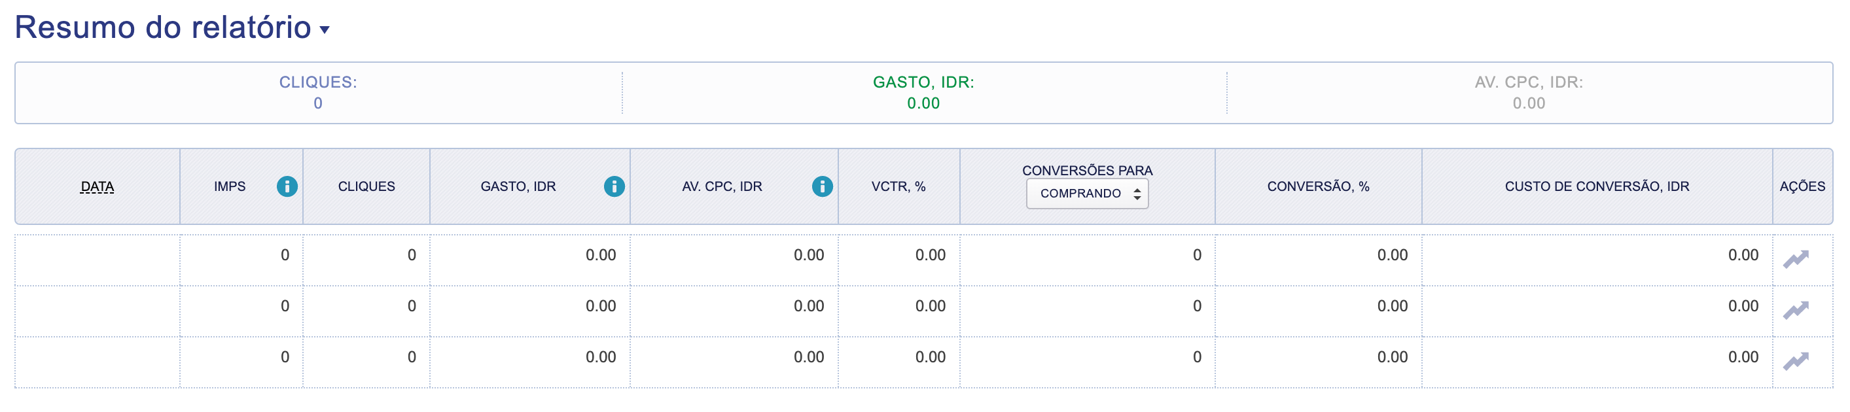Click the CUSTO DE CONVERSÃO, IDR header
1850x412 pixels.
1597,186
